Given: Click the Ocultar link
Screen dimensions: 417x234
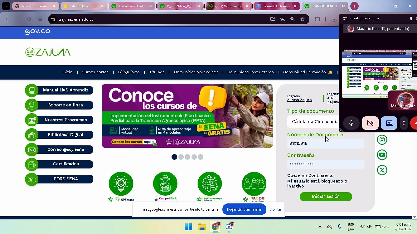Looking at the screenshot, I should point(275,209).
